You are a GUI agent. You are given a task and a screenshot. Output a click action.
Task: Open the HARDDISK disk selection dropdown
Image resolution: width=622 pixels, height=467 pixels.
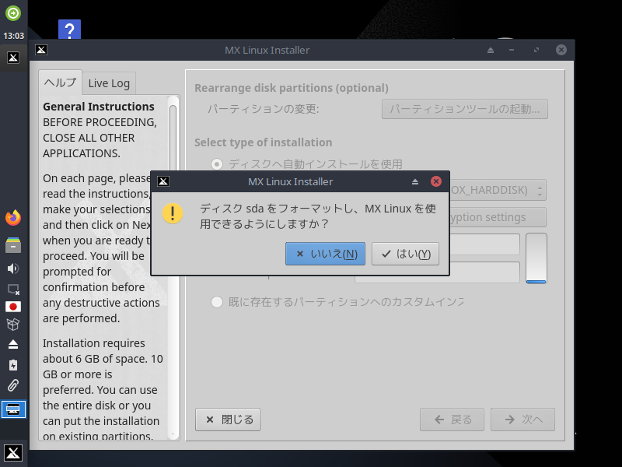click(x=498, y=190)
